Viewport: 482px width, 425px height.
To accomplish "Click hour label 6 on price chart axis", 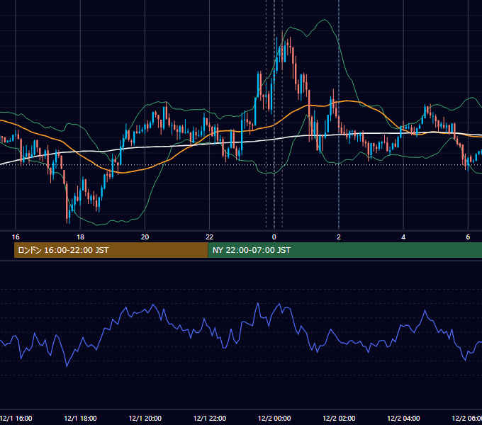I will pyautogui.click(x=468, y=237).
